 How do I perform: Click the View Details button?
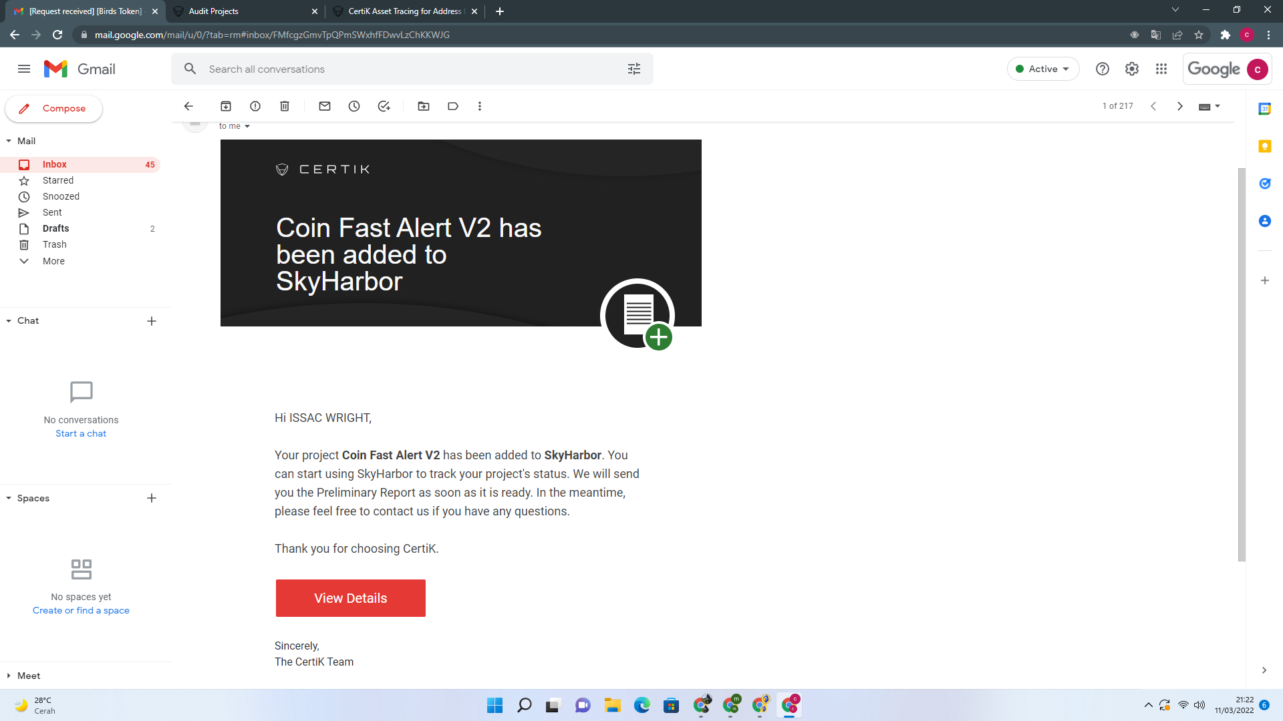pyautogui.click(x=351, y=598)
